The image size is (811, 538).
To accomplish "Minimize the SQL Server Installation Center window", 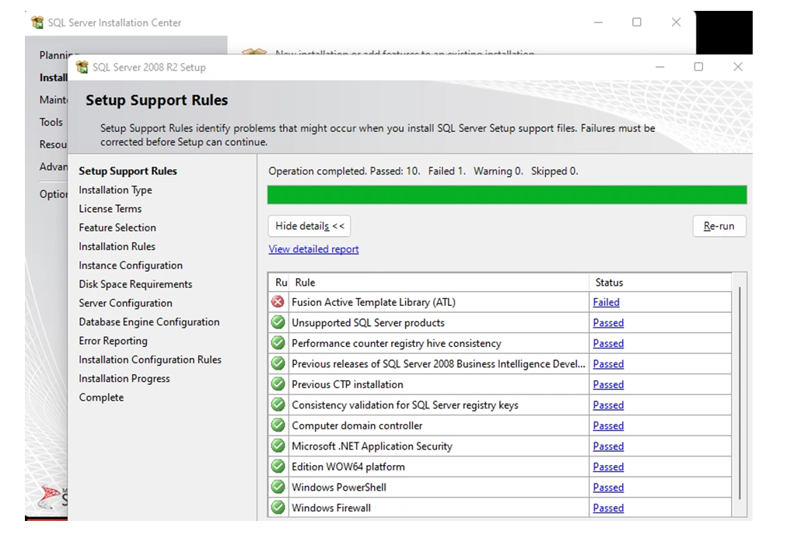I will tap(599, 23).
